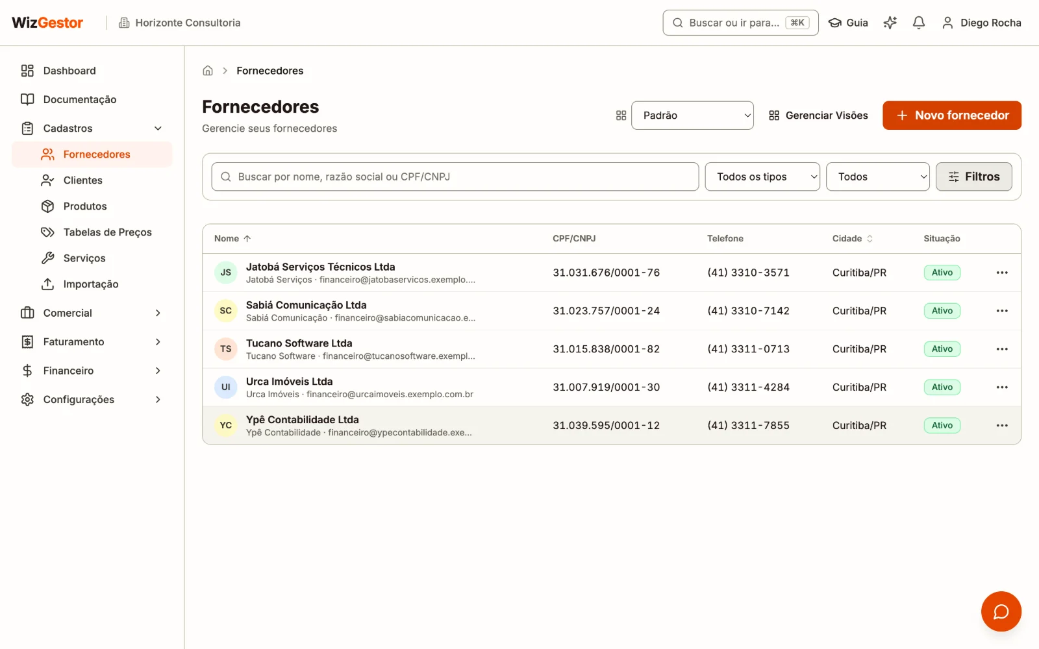The width and height of the screenshot is (1039, 649).
Task: Click the TS avatar for Tucano Software
Action: (x=225, y=349)
